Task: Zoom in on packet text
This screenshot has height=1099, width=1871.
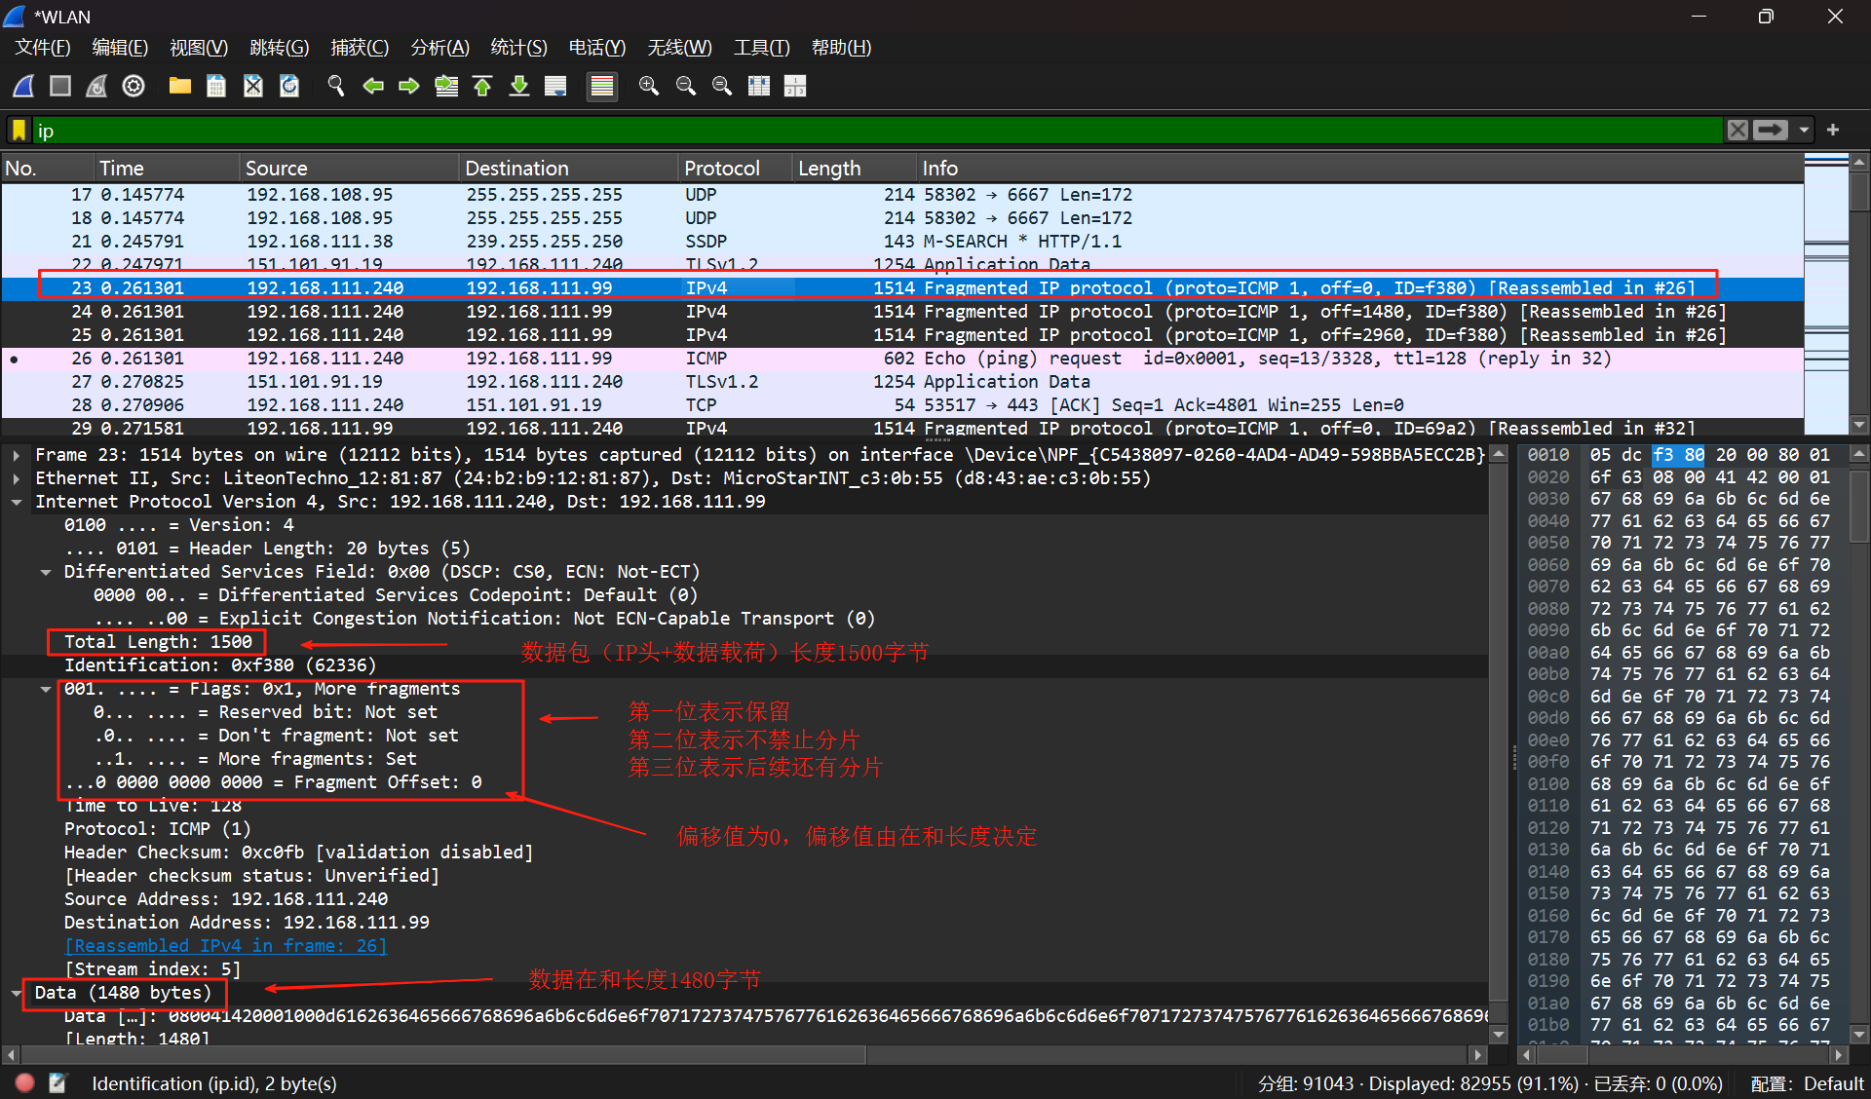Action: click(648, 87)
